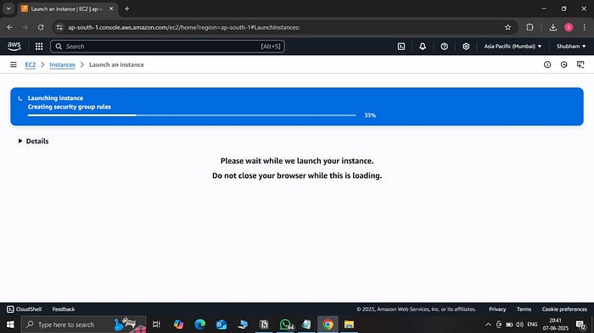This screenshot has width=594, height=333.
Task: Open Microsoft Edge from the taskbar
Action: coord(200,325)
